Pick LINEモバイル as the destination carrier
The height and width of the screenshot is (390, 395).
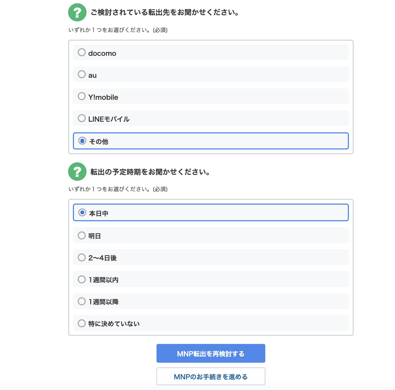tap(82, 118)
